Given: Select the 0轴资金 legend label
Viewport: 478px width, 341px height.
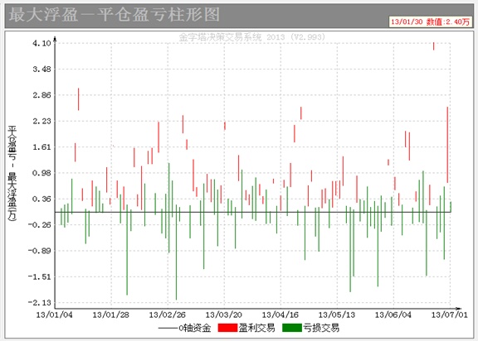Looking at the screenshot, I should [195, 328].
